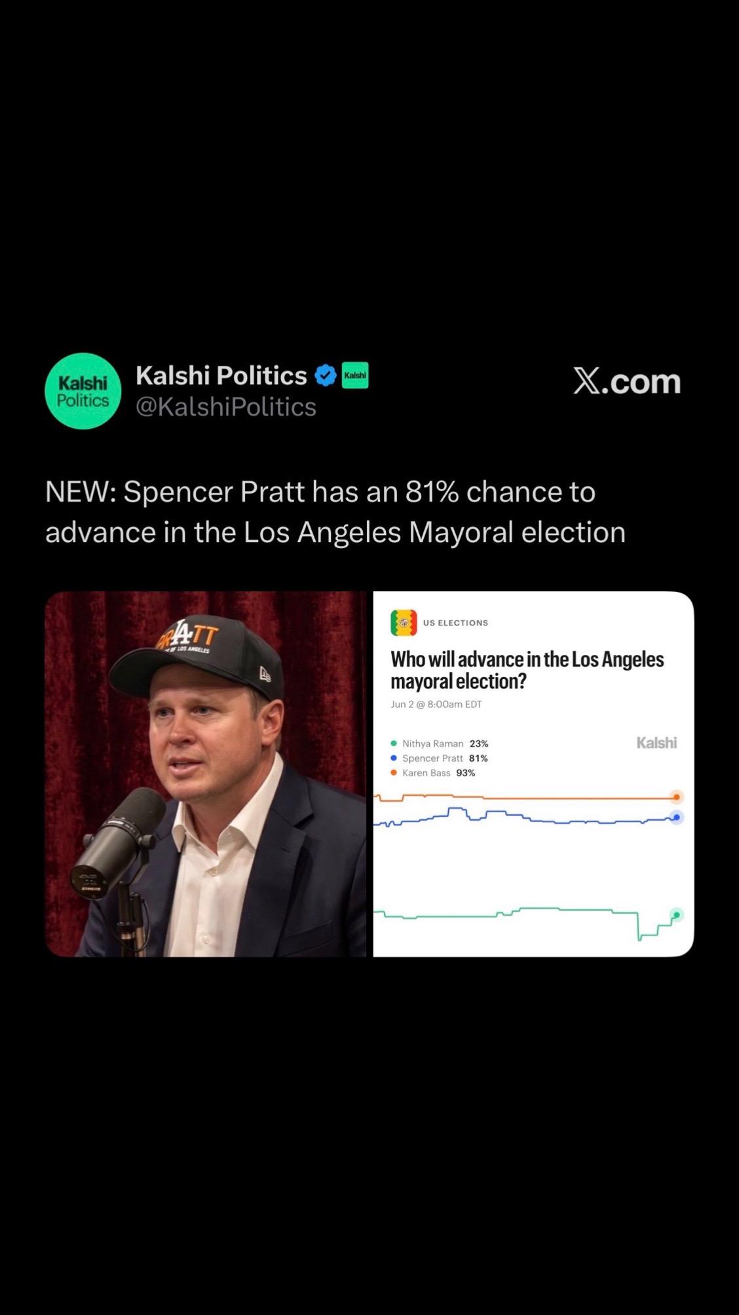
Task: Click the Kalshi Politics display name
Action: 221,376
